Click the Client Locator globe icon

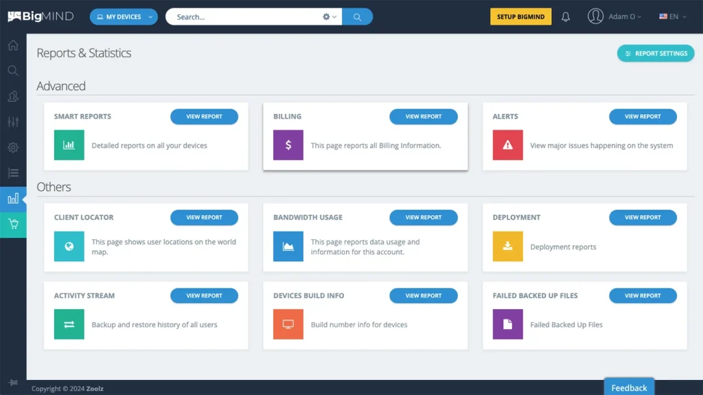point(69,247)
